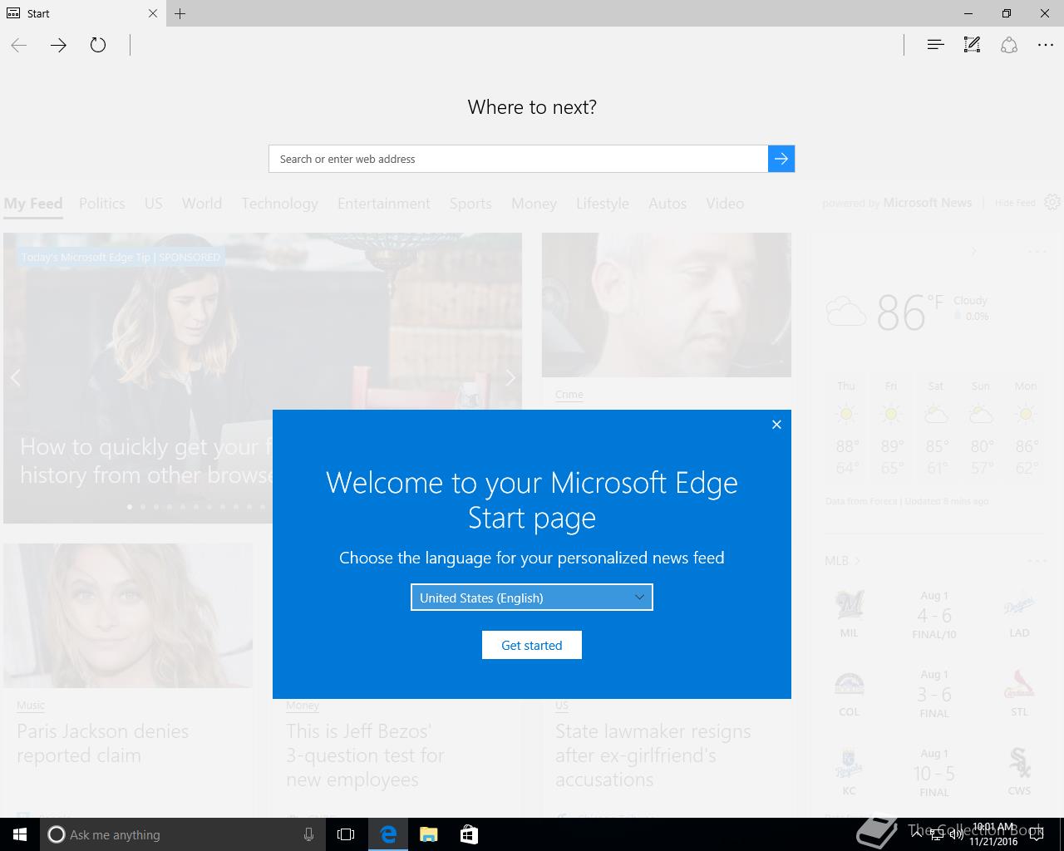Open the MLB scores section link

point(842,561)
